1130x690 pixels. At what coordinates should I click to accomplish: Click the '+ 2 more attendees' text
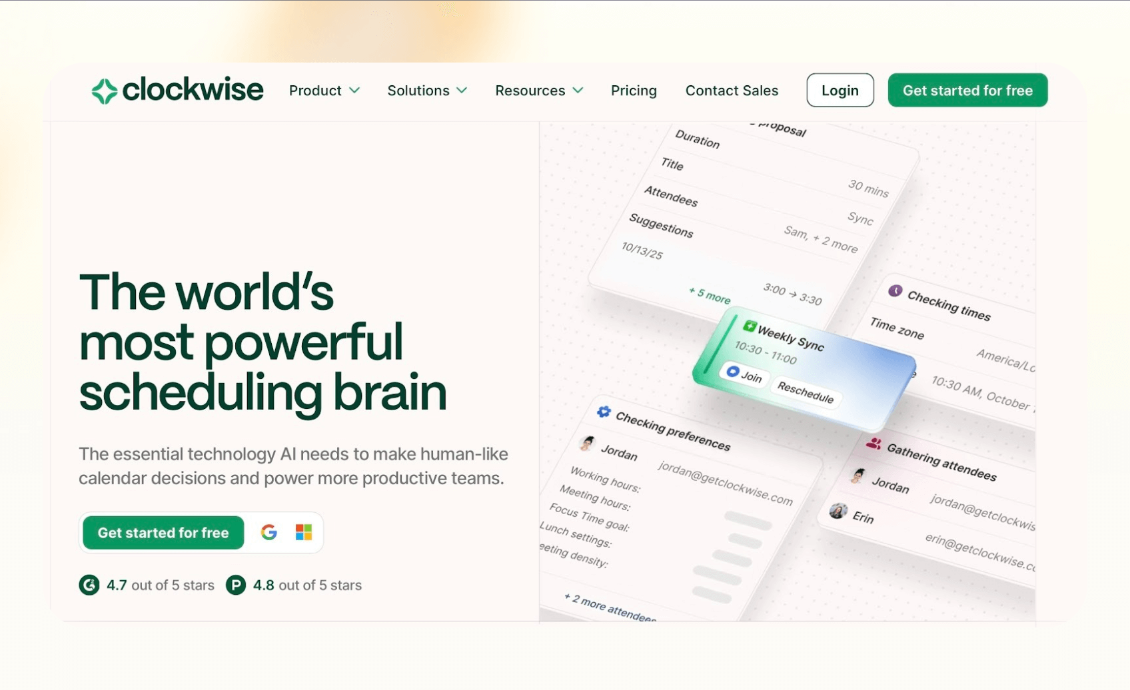click(610, 607)
